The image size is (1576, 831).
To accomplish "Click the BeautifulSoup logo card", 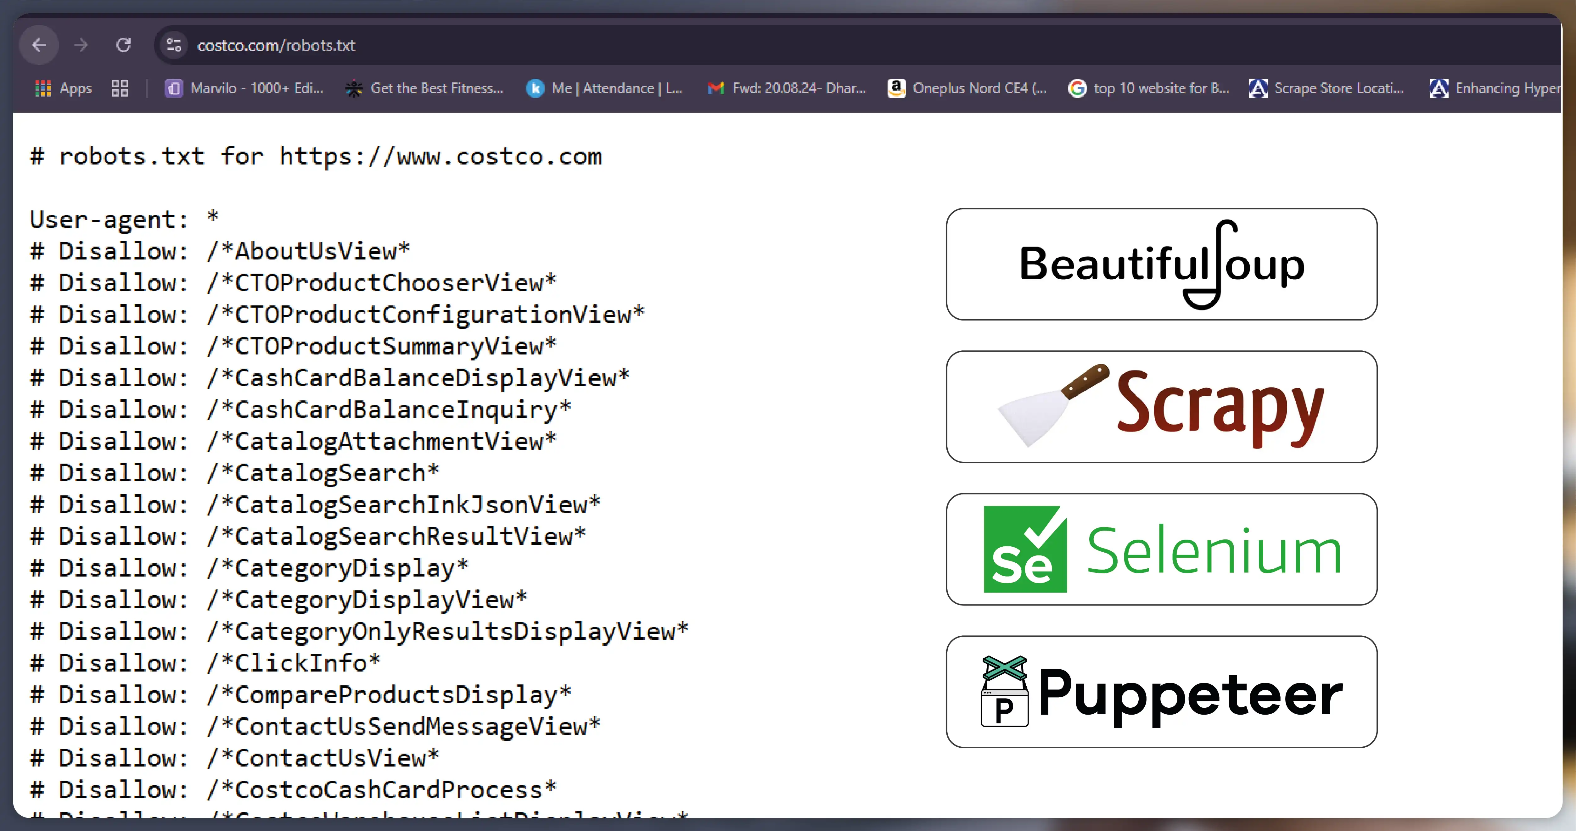I will pos(1161,264).
